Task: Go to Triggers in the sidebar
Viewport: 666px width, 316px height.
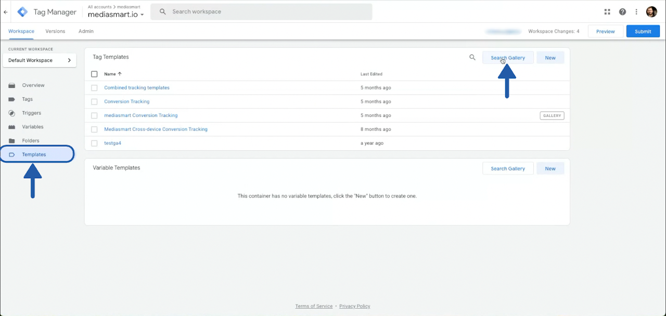Action: (31, 113)
